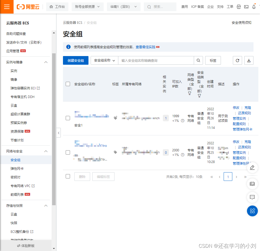This screenshot has height=251, width=260.
Task: Click the download export icon button
Action: pos(249,61)
